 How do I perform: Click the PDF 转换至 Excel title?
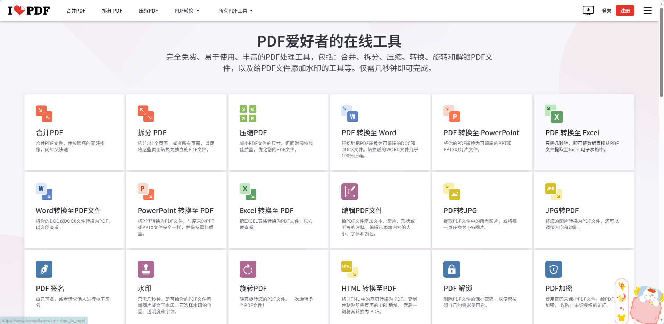click(572, 133)
